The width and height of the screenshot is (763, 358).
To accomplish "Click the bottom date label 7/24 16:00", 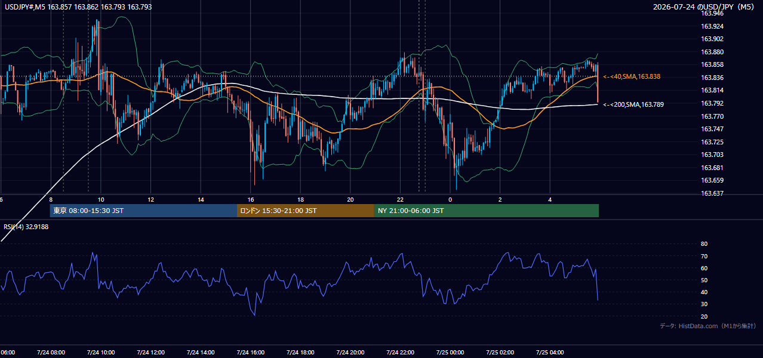I will pyautogui.click(x=250, y=352).
